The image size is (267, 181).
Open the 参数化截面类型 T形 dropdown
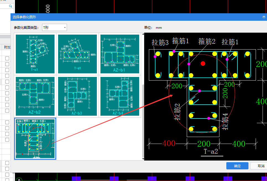[54, 27]
